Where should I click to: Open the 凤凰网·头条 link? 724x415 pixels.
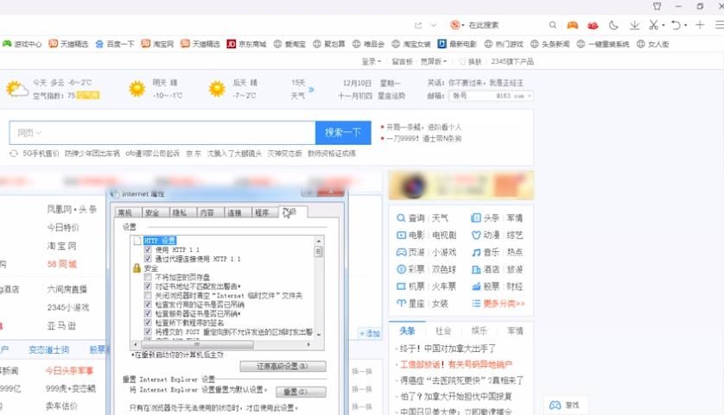[72, 210]
